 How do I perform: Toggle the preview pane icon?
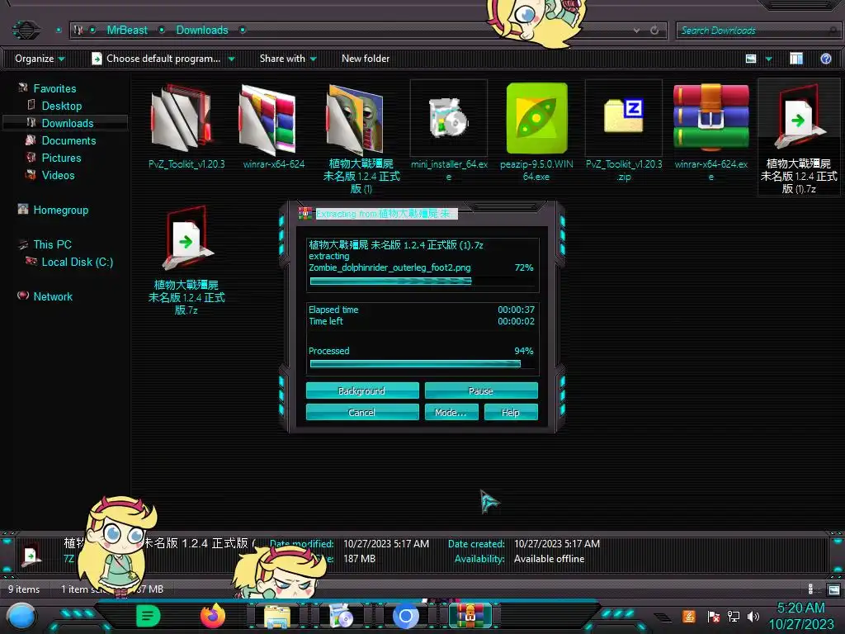click(x=796, y=59)
